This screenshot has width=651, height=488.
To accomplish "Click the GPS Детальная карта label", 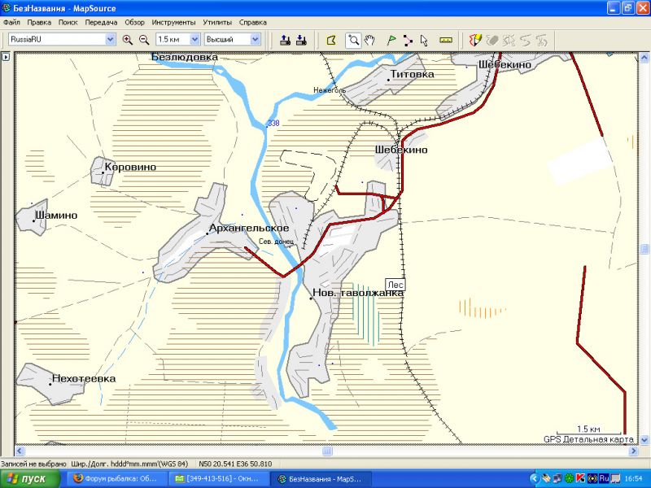I will (588, 439).
